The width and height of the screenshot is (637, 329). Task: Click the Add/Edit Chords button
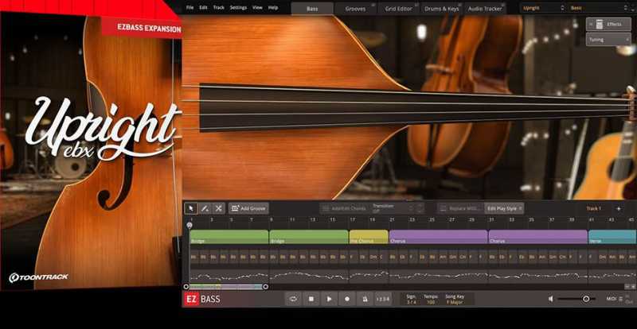pos(344,208)
